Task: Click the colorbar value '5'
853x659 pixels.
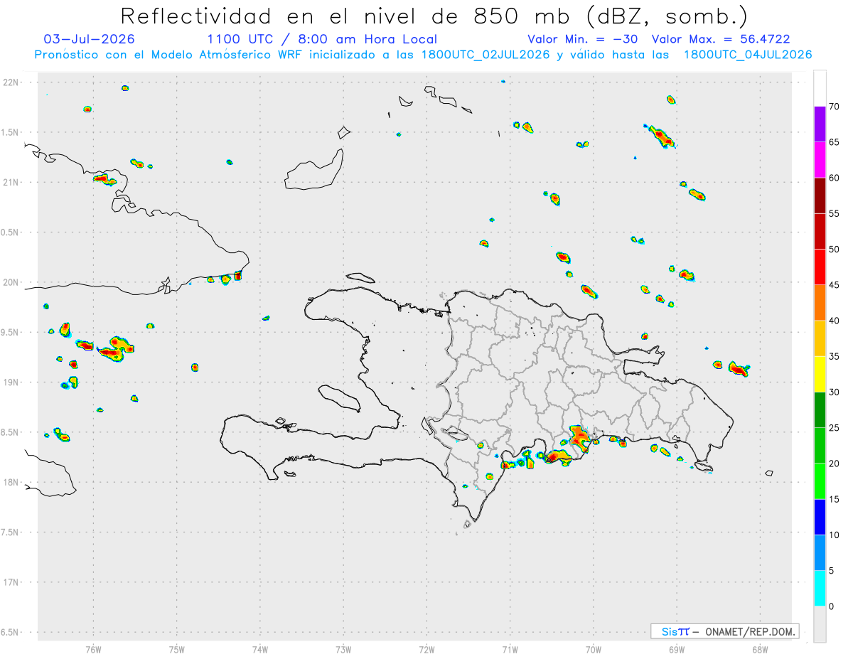Action: point(831,571)
